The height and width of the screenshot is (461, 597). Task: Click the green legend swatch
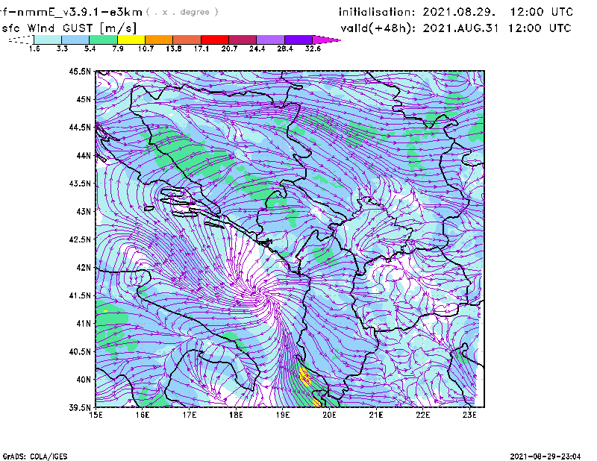click(103, 40)
